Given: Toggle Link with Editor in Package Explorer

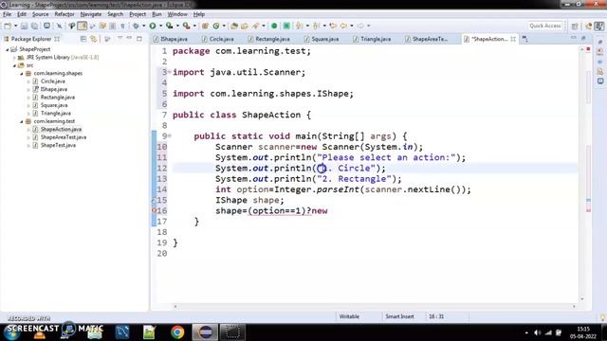Looking at the screenshot, I should coord(93,39).
